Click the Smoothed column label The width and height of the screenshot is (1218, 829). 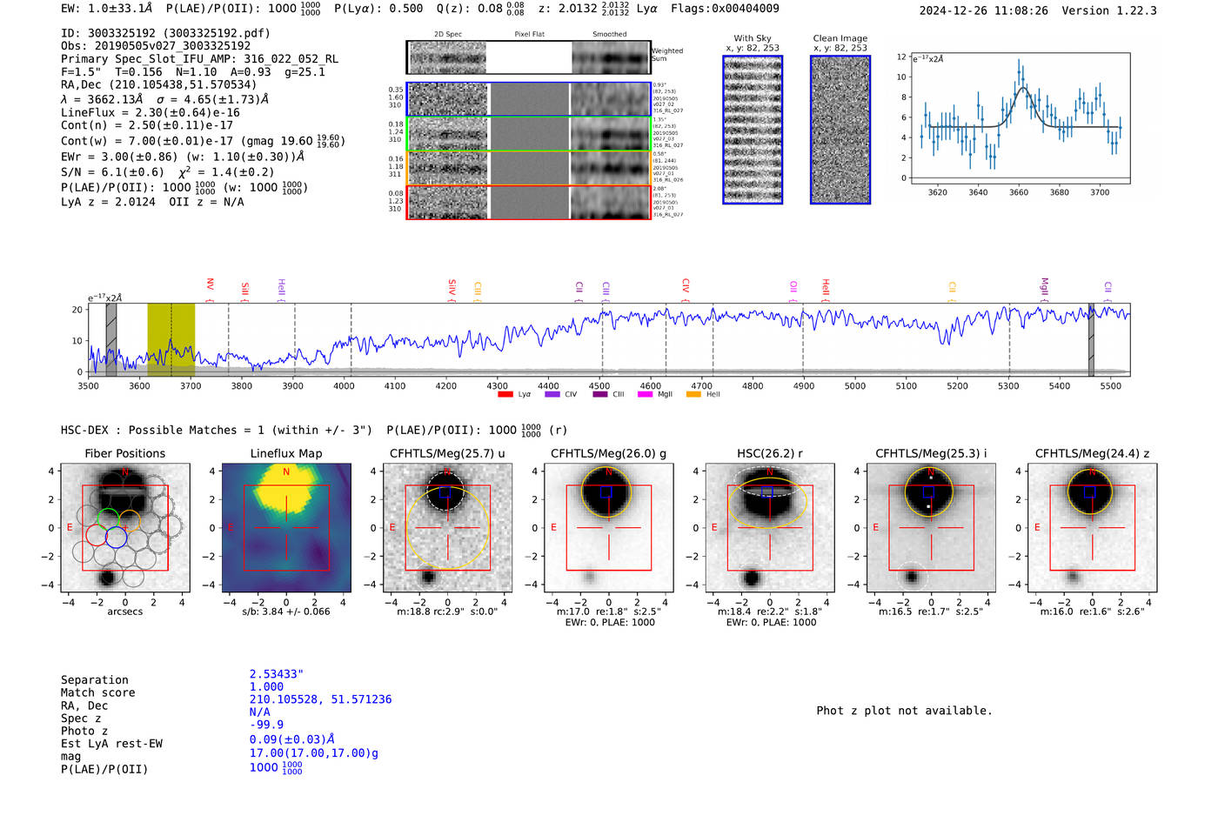coord(610,34)
